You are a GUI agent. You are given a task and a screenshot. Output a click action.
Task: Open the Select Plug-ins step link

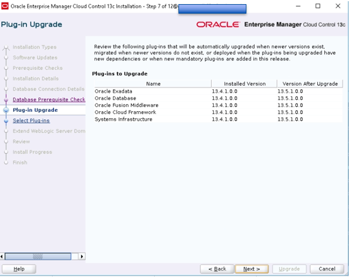point(31,121)
